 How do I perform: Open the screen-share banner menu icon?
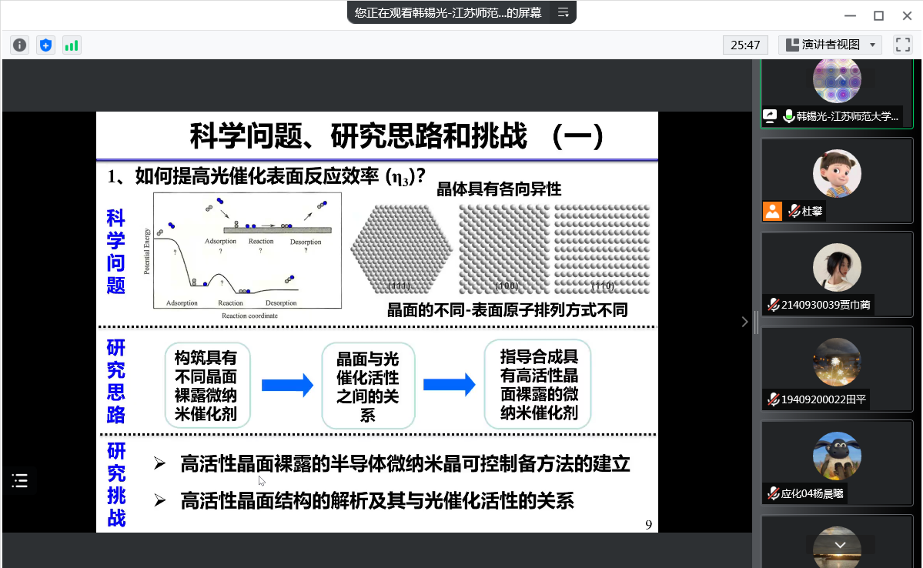[x=563, y=12]
